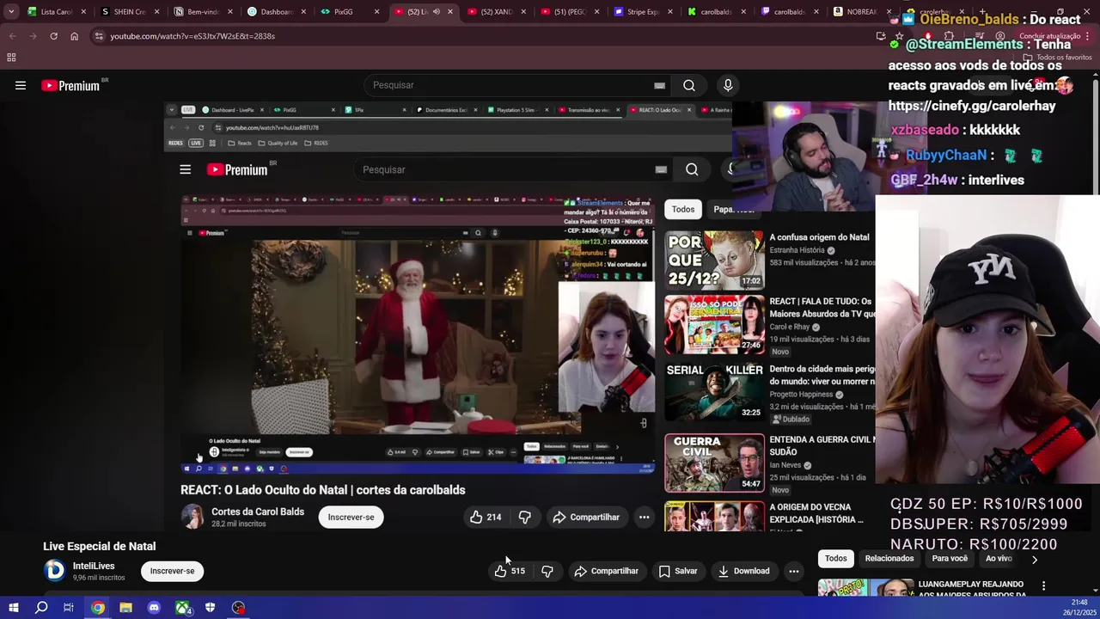This screenshot has width=1100, height=619.
Task: Click the outer YouTube search magnifier button
Action: [x=689, y=85]
